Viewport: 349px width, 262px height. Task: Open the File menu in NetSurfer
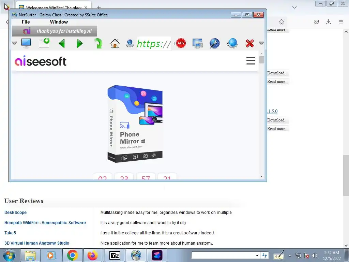click(x=26, y=22)
